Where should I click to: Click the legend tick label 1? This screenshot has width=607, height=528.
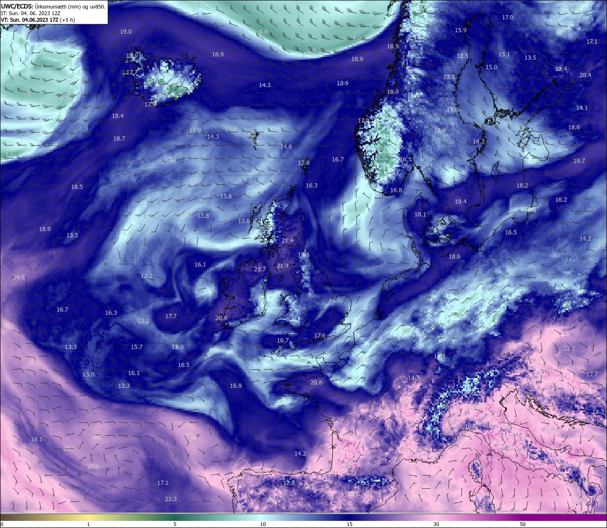(x=89, y=524)
